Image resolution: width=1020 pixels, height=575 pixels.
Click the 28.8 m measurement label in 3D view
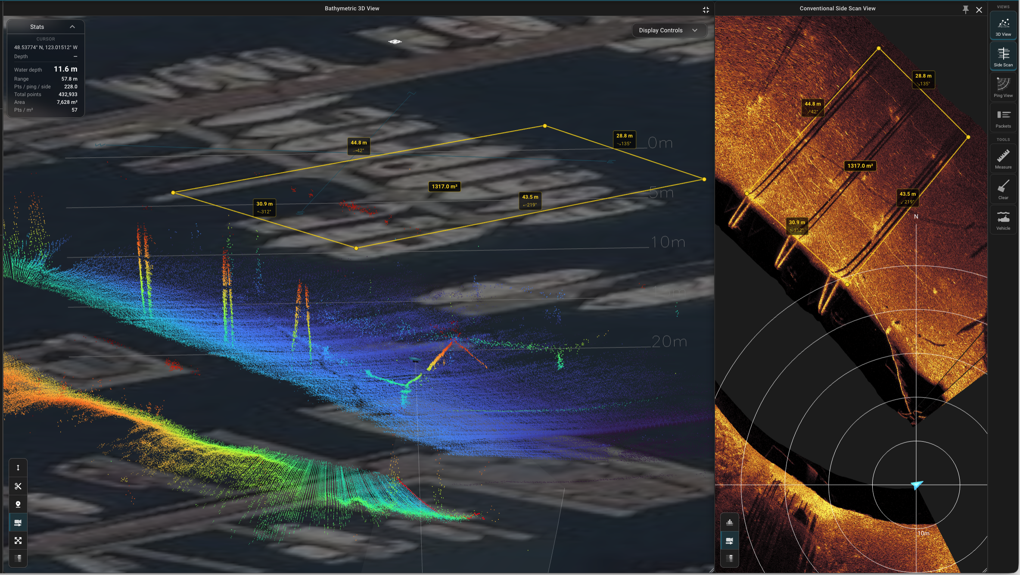click(x=625, y=140)
